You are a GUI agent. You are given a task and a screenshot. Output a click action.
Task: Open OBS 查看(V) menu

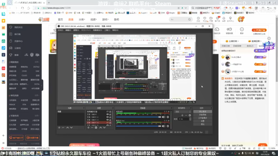tap(76, 30)
